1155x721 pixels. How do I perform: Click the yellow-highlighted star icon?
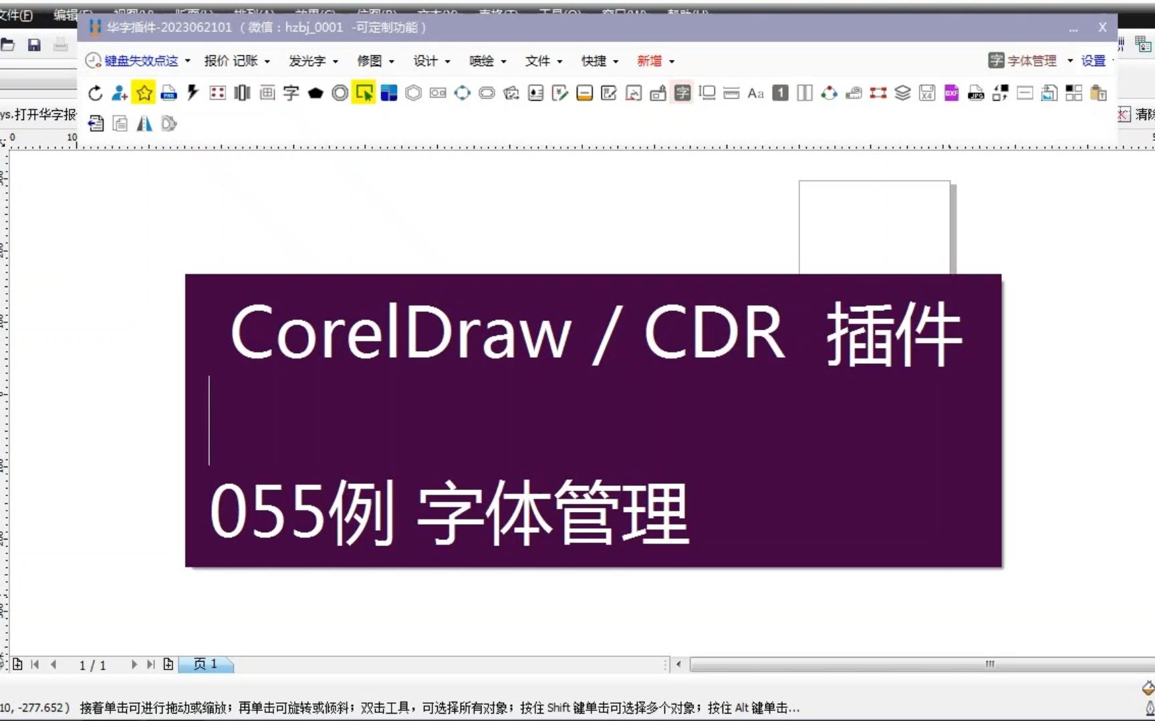point(144,93)
